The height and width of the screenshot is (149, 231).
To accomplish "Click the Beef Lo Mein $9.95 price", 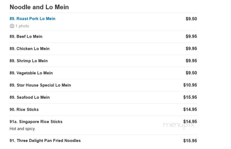I will [x=191, y=36].
